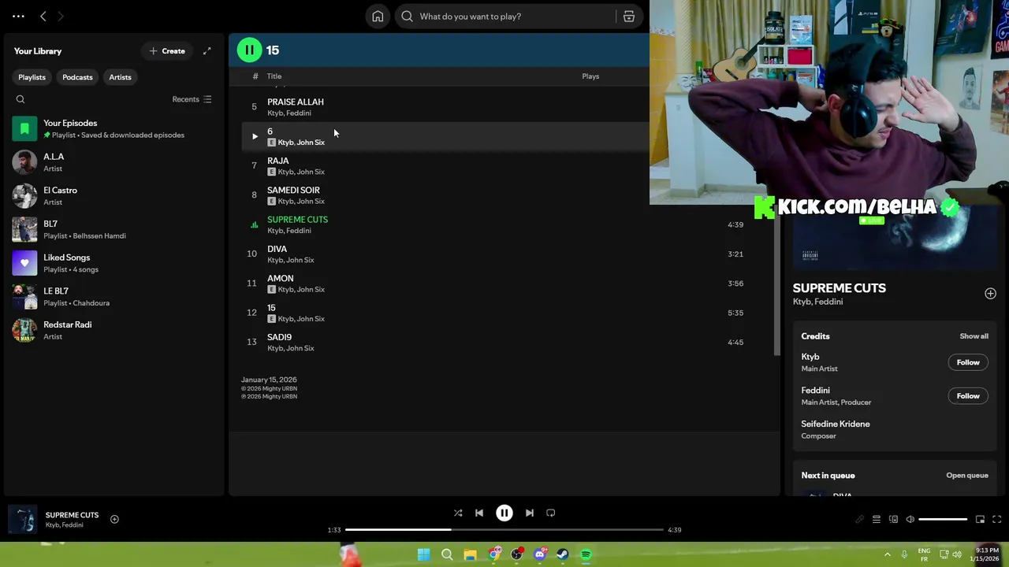
Task: Open the BL7 playlist by Belhssen Hamdi
Action: pos(114,229)
